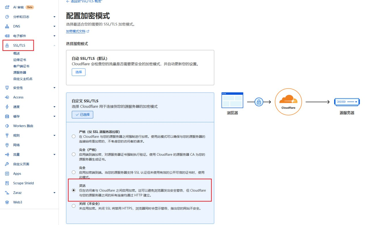The image size is (369, 225).
Task: Expand the Zaraz dropdown arrow
Action: point(54,193)
